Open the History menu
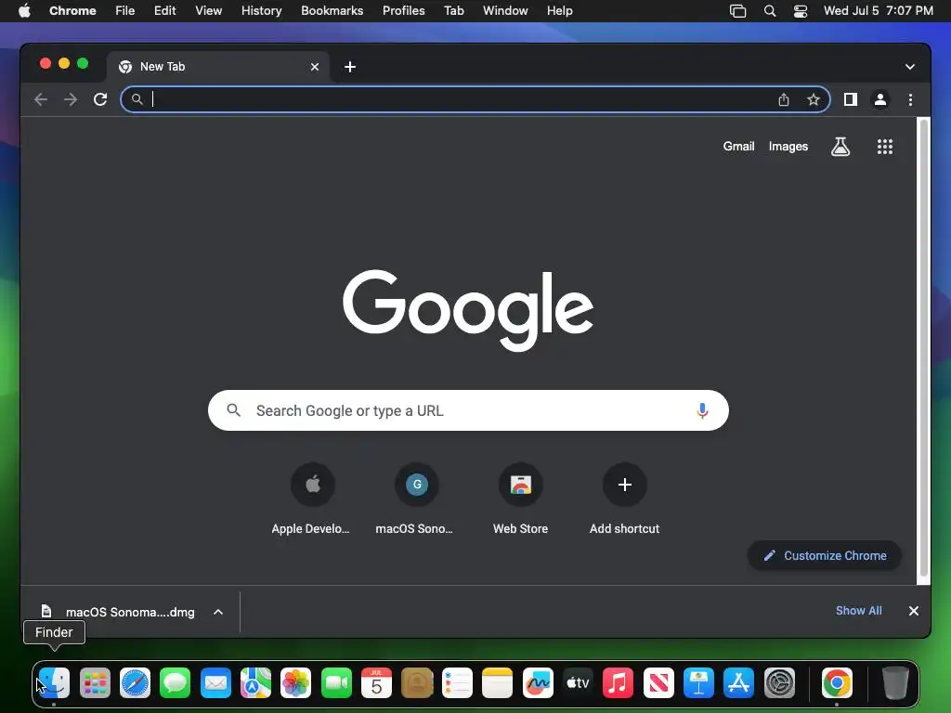The image size is (951, 713). coord(261,10)
